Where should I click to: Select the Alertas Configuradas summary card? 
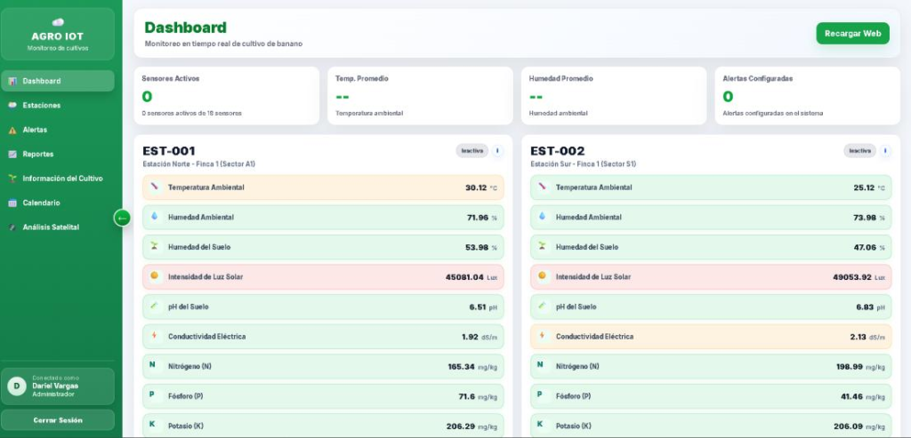point(808,96)
